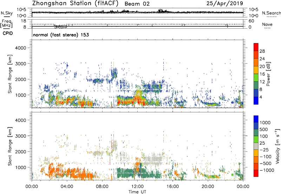The height and width of the screenshot is (194, 281).
Task: Click the 'N.Sky' legend label
Action: tap(7, 13)
